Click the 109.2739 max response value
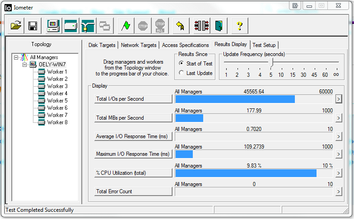This screenshot has height=219, width=354. click(x=254, y=146)
